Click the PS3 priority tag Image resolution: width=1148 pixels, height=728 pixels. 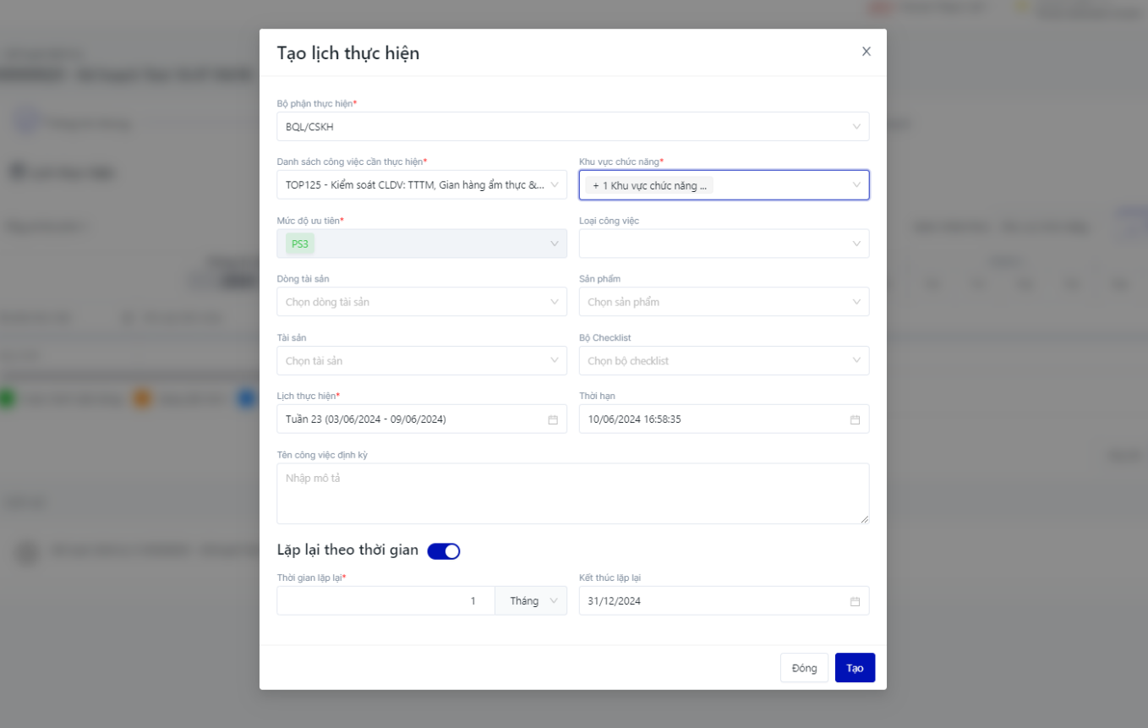click(x=300, y=244)
